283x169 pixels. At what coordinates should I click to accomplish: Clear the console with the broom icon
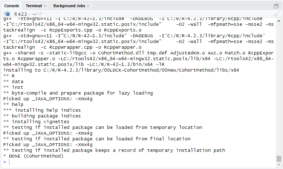click(277, 14)
